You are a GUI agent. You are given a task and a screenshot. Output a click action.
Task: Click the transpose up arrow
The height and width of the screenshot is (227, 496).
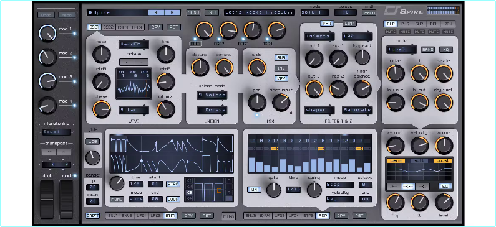pos(64,152)
